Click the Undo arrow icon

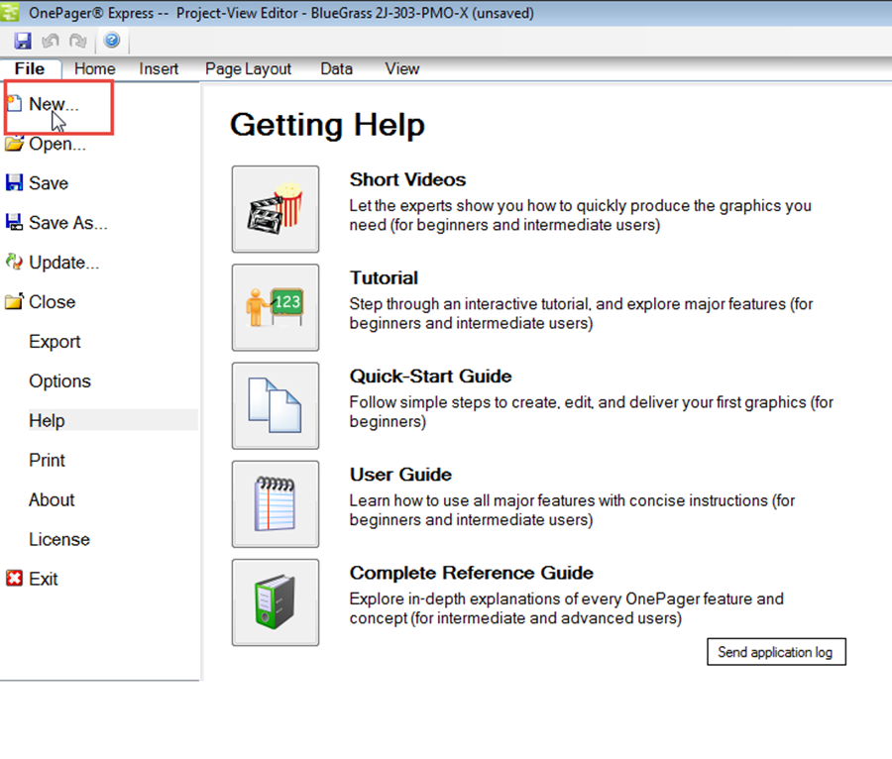(50, 40)
